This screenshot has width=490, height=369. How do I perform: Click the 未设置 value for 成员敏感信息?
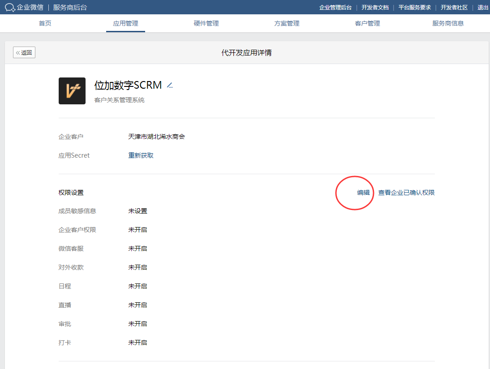click(x=138, y=211)
